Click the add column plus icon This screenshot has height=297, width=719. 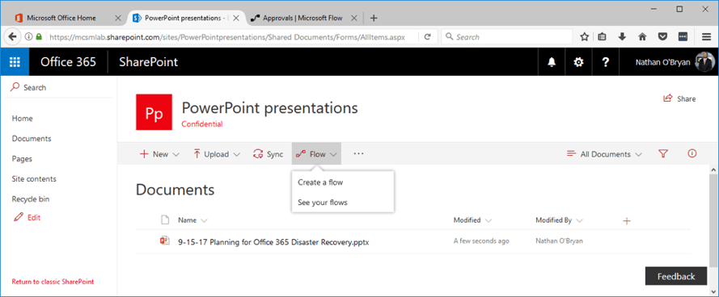(627, 221)
